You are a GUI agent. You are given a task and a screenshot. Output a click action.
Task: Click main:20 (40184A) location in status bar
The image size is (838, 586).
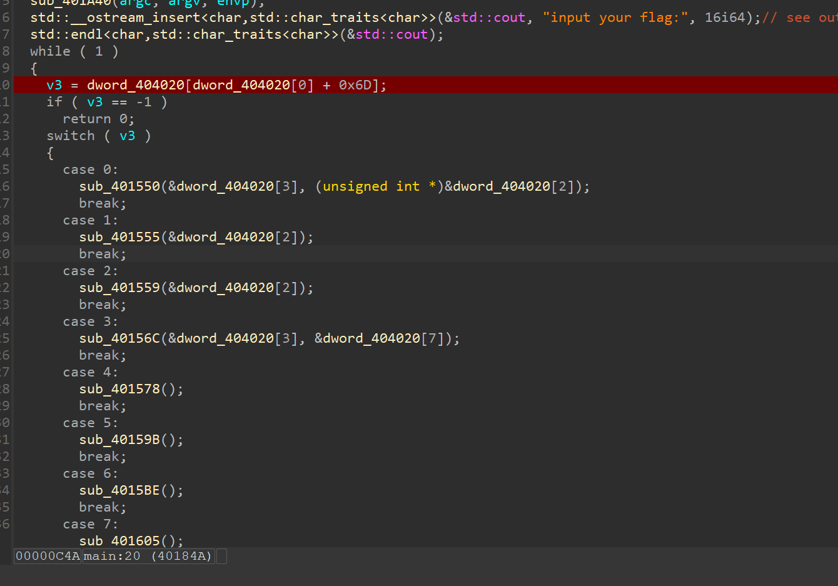[x=148, y=556]
